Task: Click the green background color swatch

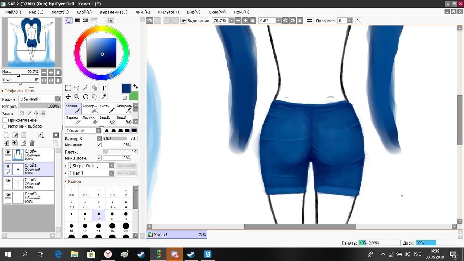Action: [134, 96]
